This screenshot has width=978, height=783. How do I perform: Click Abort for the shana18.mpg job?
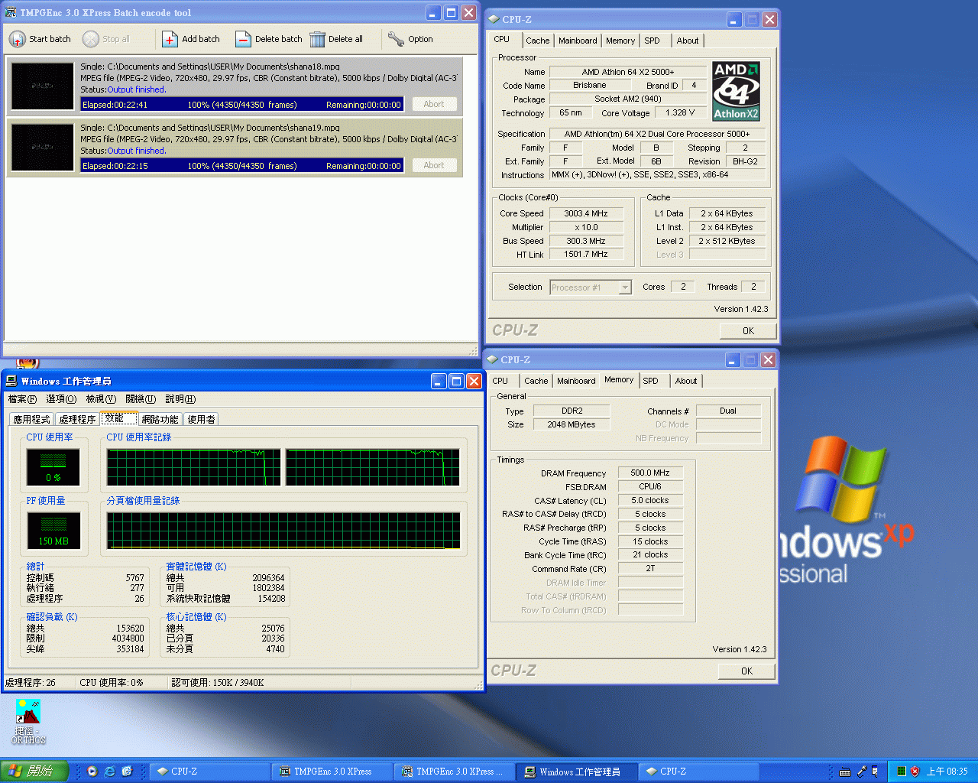coord(434,104)
